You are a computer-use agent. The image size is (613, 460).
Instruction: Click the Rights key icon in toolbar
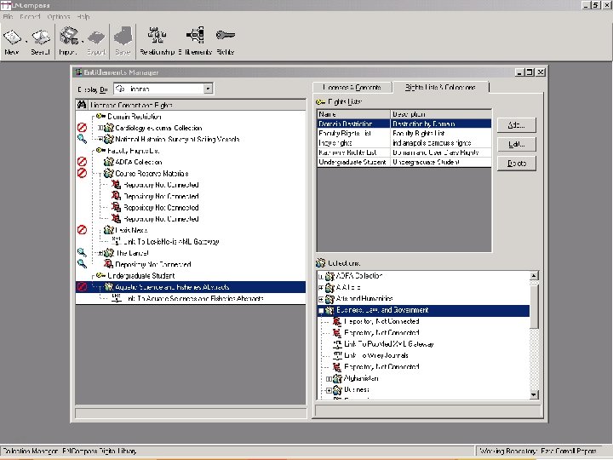(225, 35)
